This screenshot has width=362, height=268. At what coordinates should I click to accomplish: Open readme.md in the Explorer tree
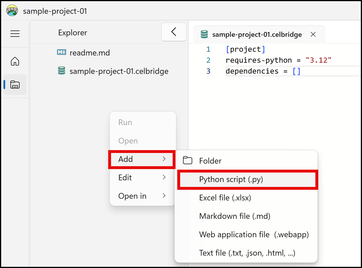(x=89, y=53)
